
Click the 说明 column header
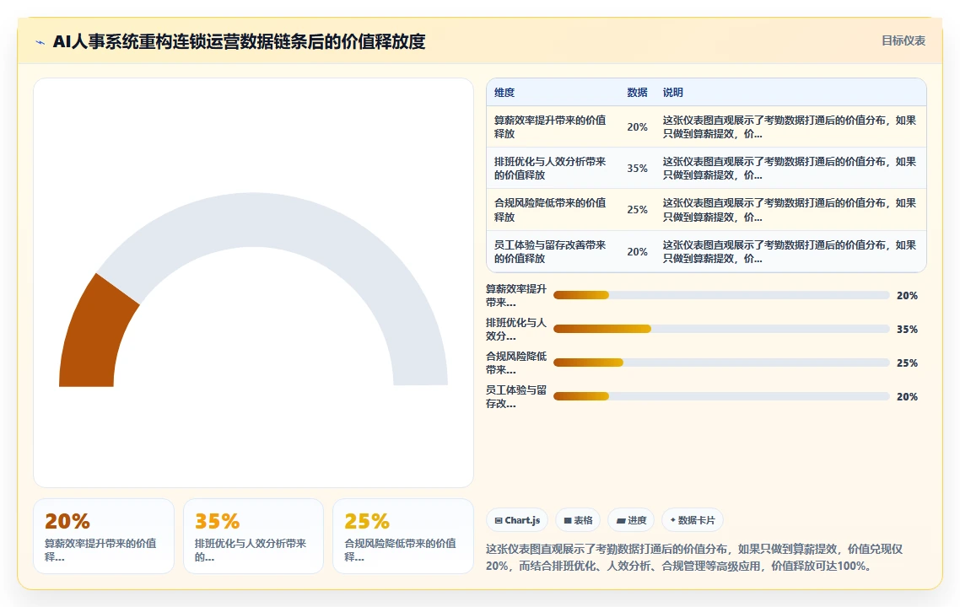coord(672,93)
